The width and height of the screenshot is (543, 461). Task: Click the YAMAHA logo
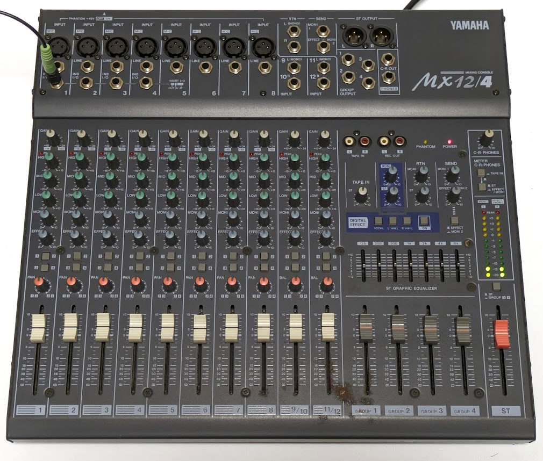tap(469, 26)
